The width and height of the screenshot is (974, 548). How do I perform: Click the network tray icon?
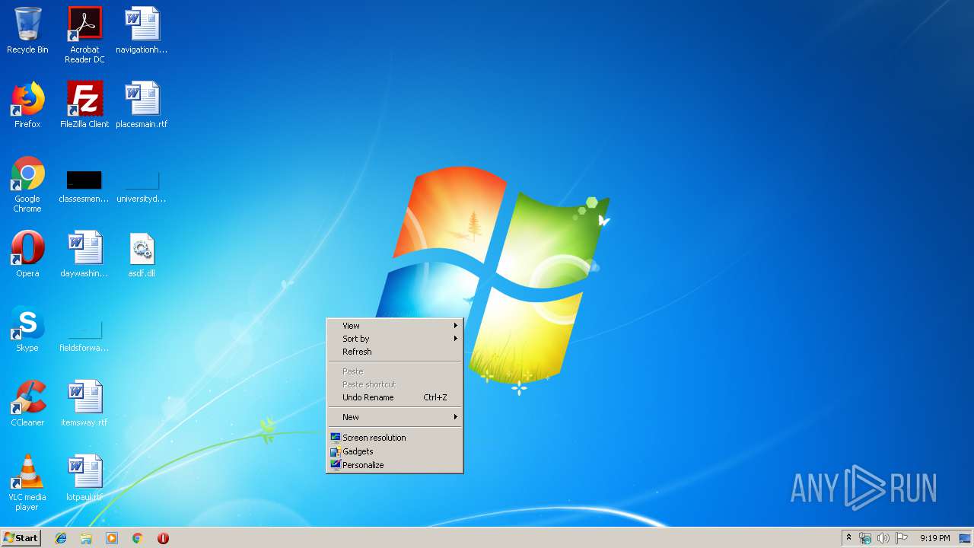pyautogui.click(x=865, y=538)
